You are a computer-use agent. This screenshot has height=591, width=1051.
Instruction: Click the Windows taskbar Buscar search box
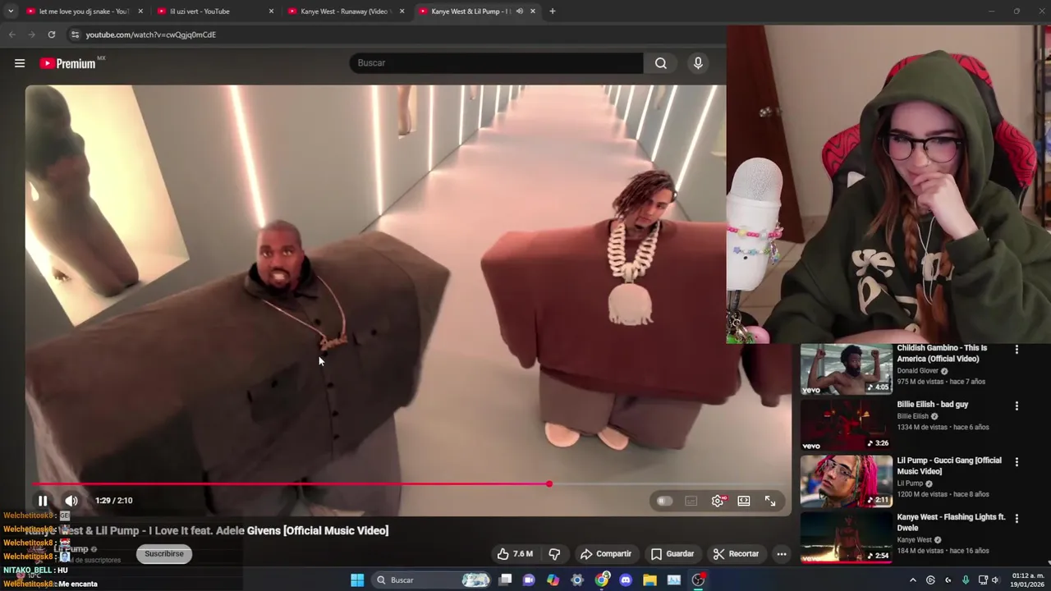[x=433, y=580]
